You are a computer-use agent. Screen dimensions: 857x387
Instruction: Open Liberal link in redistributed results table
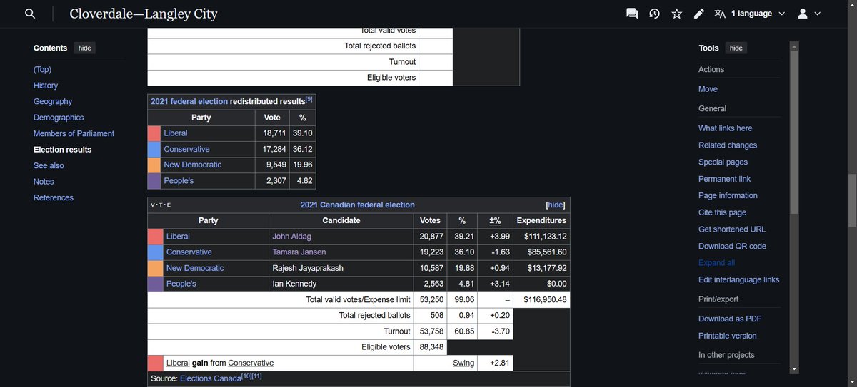pos(176,133)
